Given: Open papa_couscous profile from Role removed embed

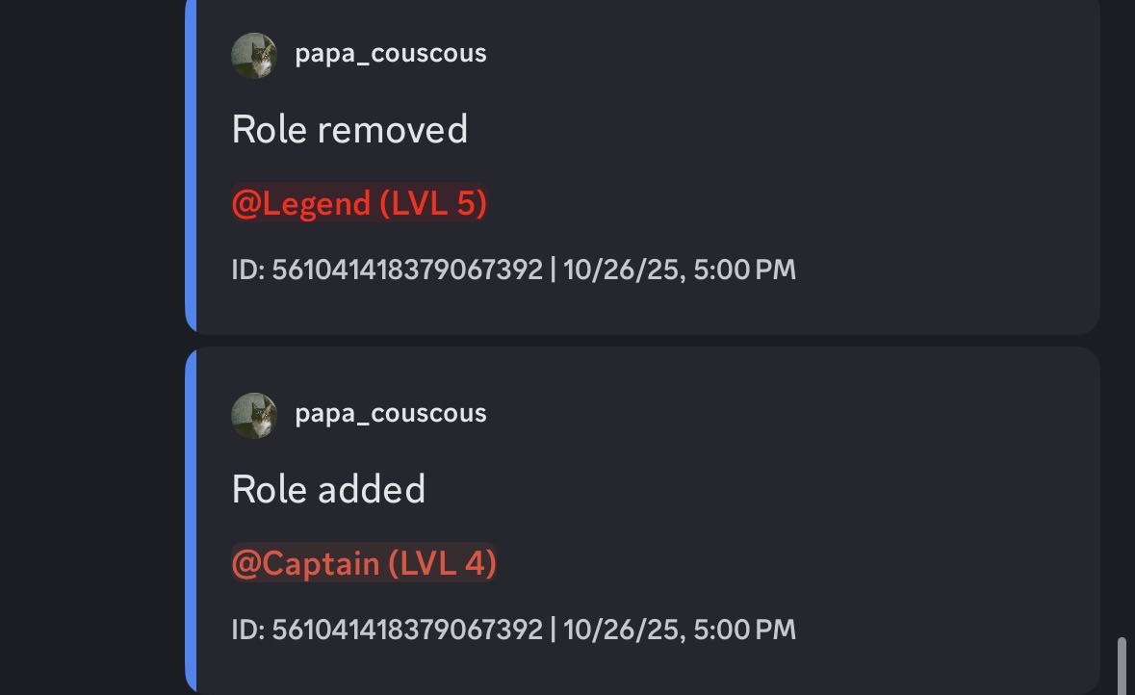Looking at the screenshot, I should (x=390, y=53).
